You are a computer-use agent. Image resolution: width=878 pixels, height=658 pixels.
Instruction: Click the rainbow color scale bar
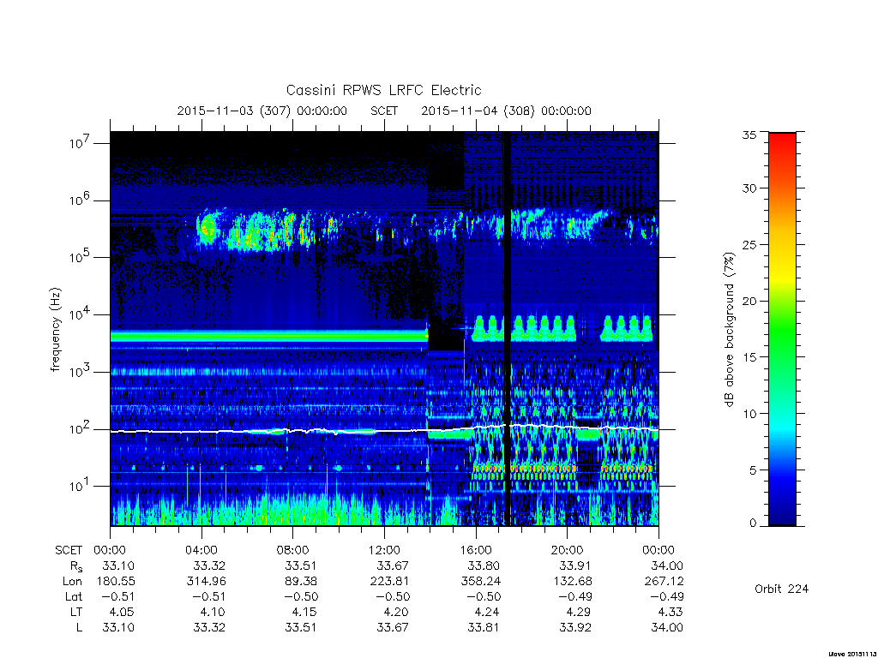click(x=782, y=329)
